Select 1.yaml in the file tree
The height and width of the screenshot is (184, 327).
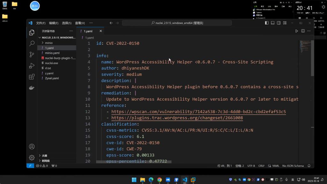click(x=57, y=48)
